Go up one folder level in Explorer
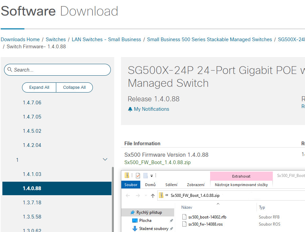The height and width of the screenshot is (232, 305). (153, 196)
